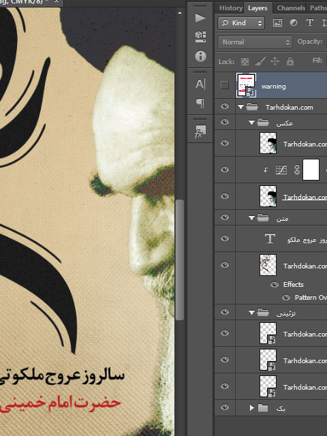Open the Styles fx panel icon
This screenshot has height=436, width=327.
(x=200, y=131)
